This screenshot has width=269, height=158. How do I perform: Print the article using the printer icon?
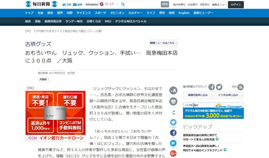pos(173,101)
